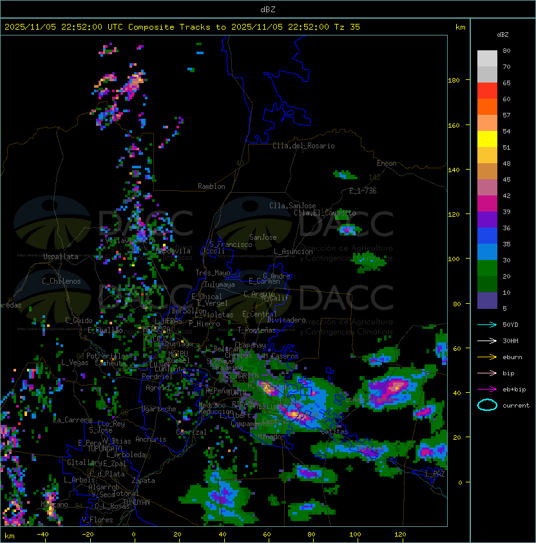Click the 'Divisadero' map label
The image size is (536, 543).
click(286, 320)
